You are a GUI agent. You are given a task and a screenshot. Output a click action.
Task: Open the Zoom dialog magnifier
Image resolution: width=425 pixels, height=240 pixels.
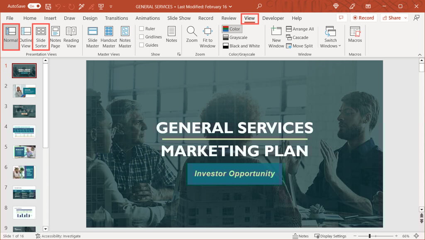coord(192,35)
